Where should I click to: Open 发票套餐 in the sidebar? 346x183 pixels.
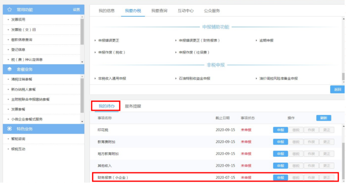coord(18,109)
